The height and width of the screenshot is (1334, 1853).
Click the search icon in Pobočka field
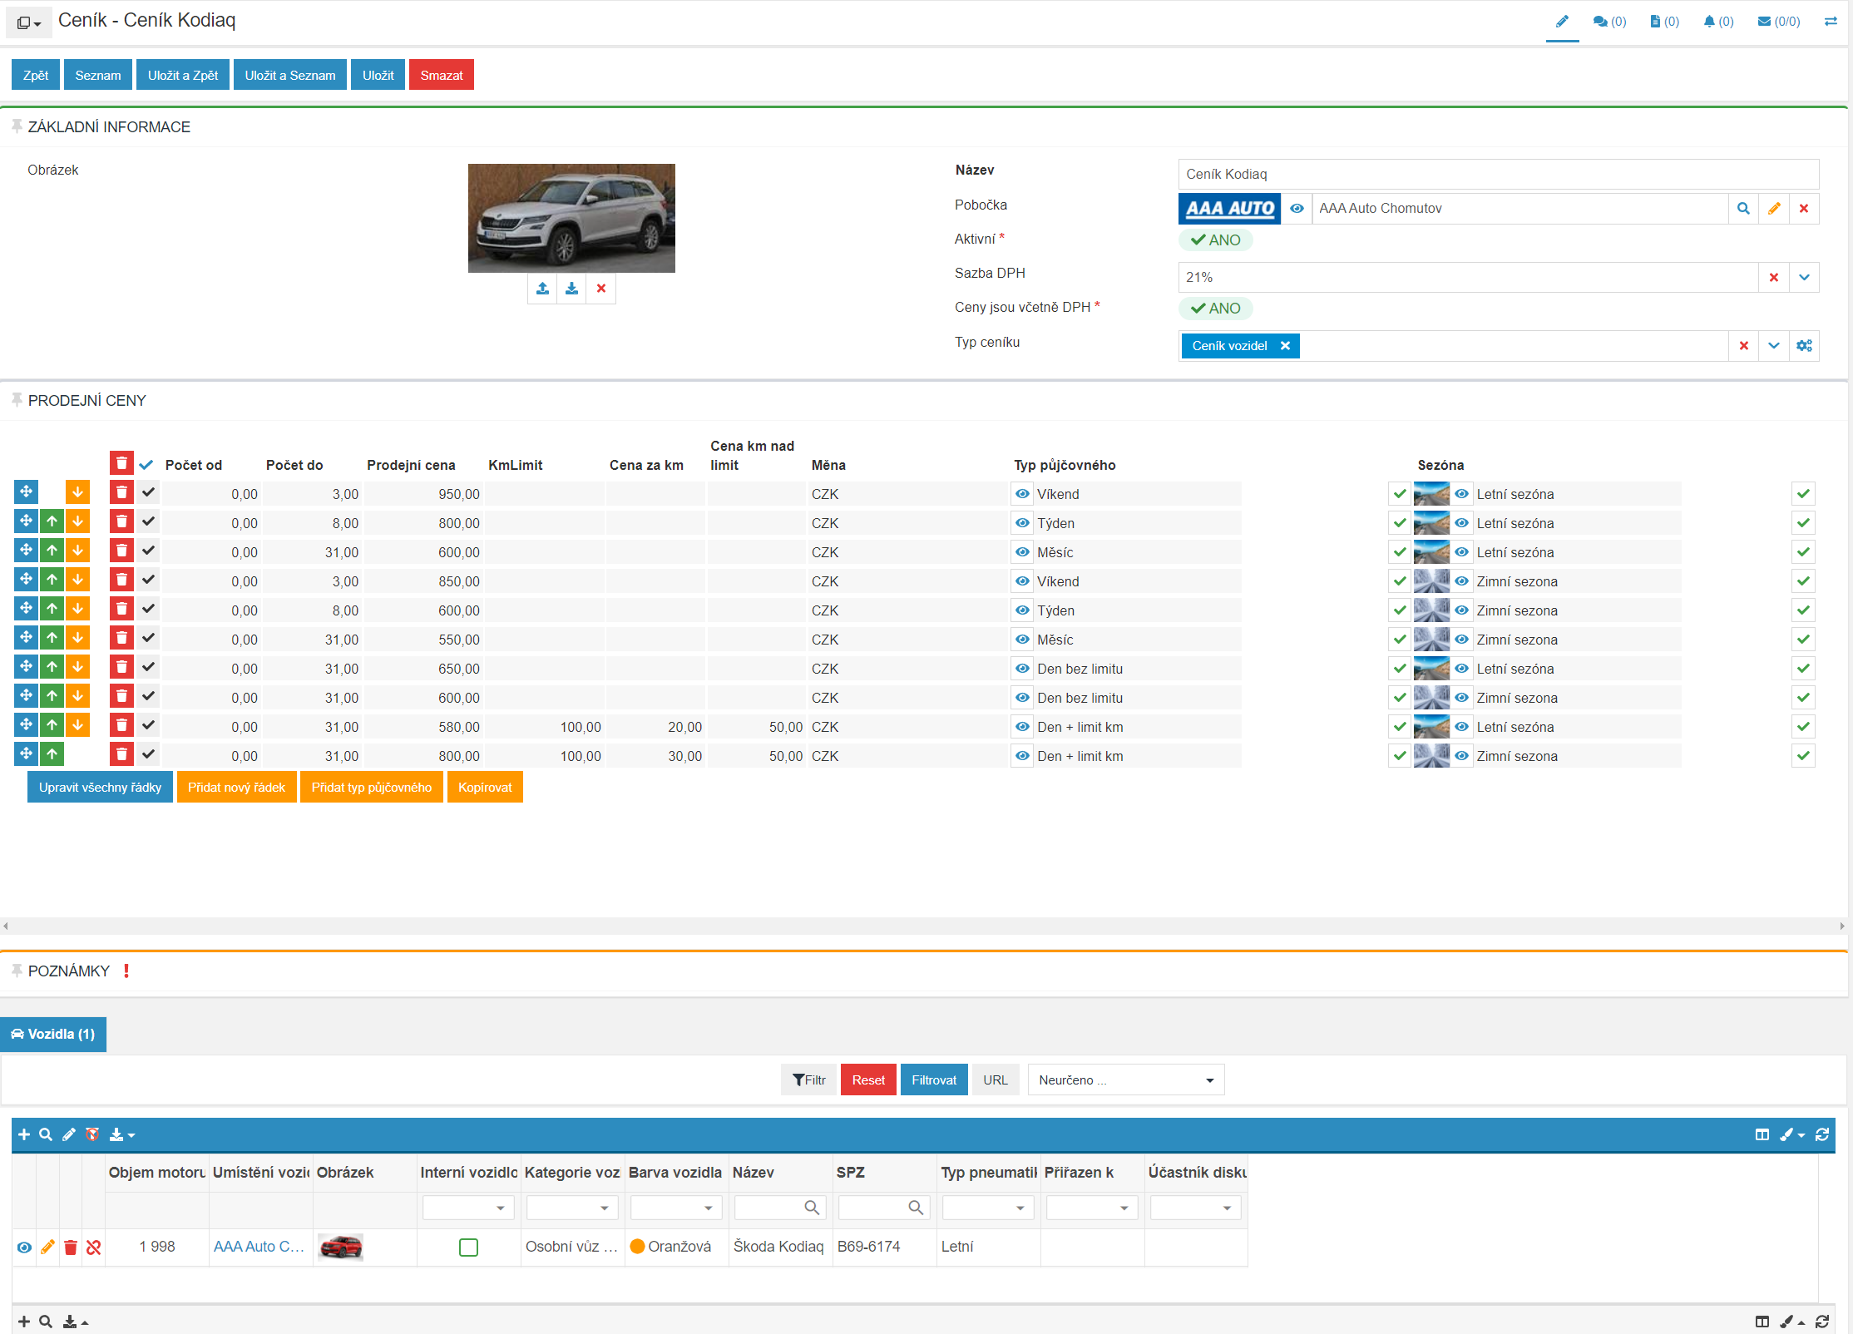click(x=1743, y=209)
